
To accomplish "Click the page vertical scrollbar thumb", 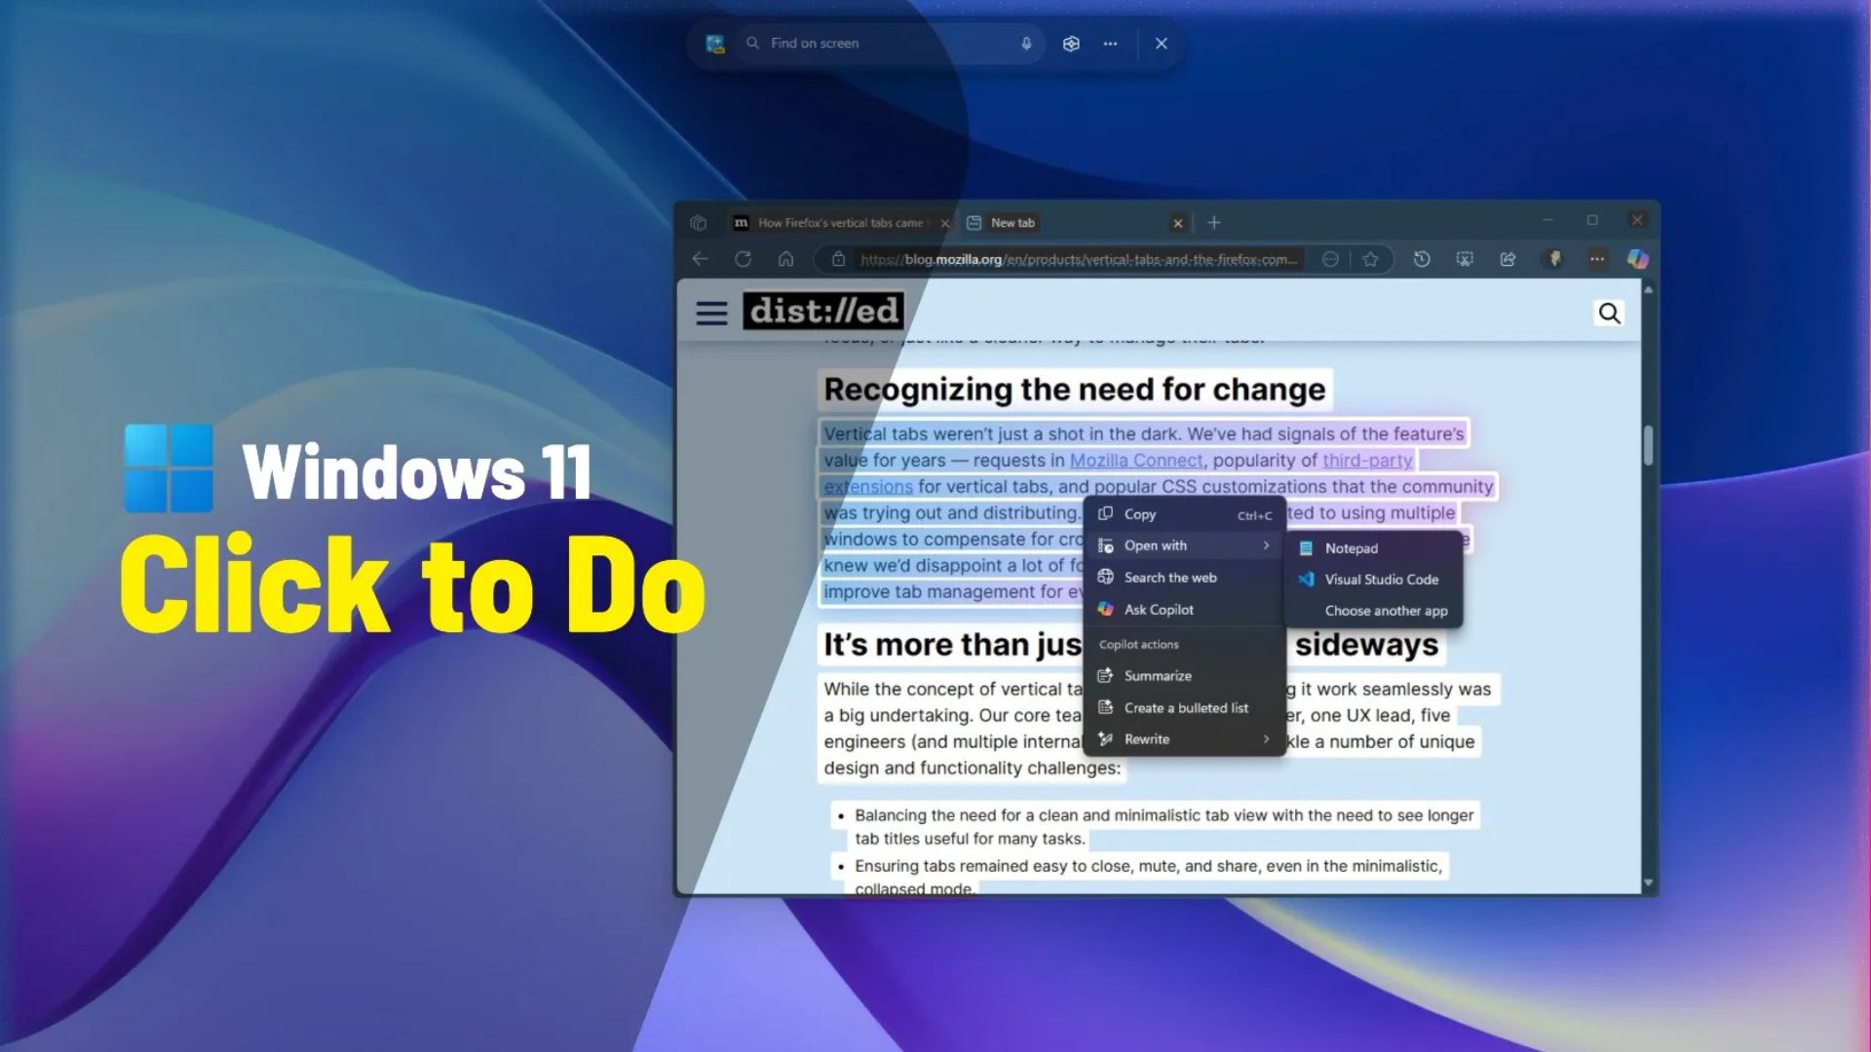I will pos(1648,445).
